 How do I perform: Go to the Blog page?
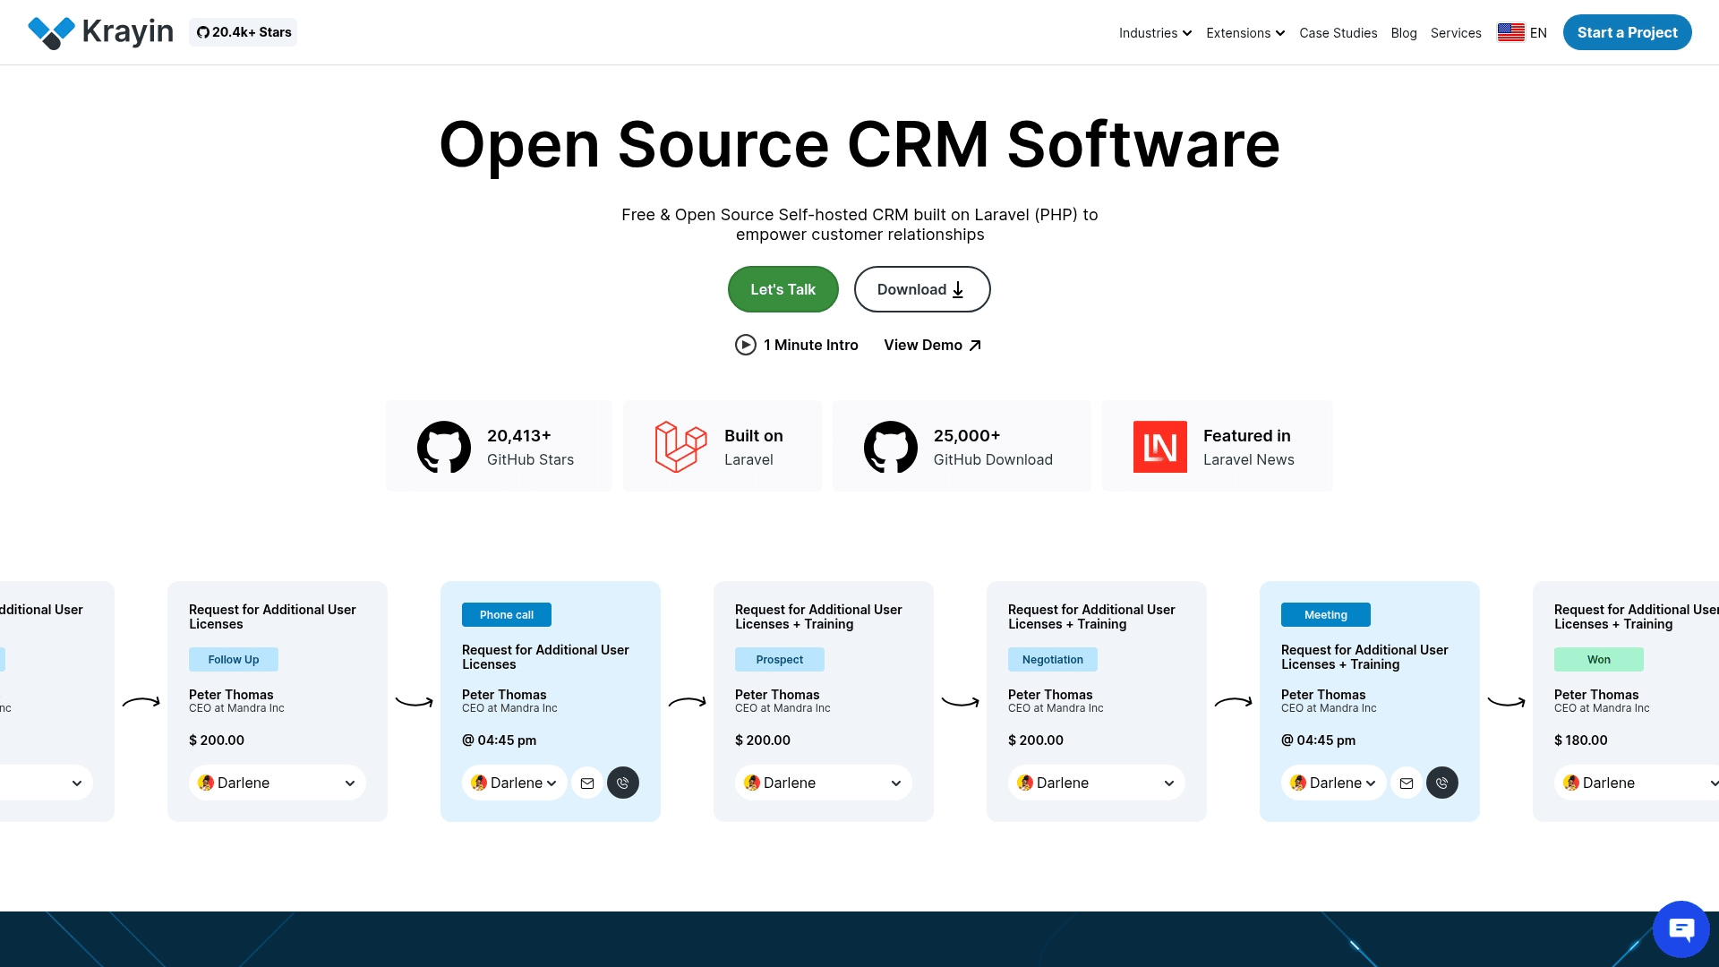pos(1404,33)
